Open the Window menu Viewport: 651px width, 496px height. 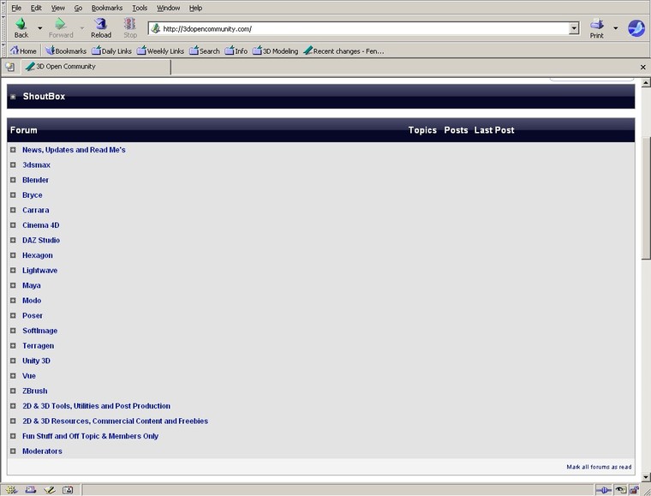[x=168, y=8]
